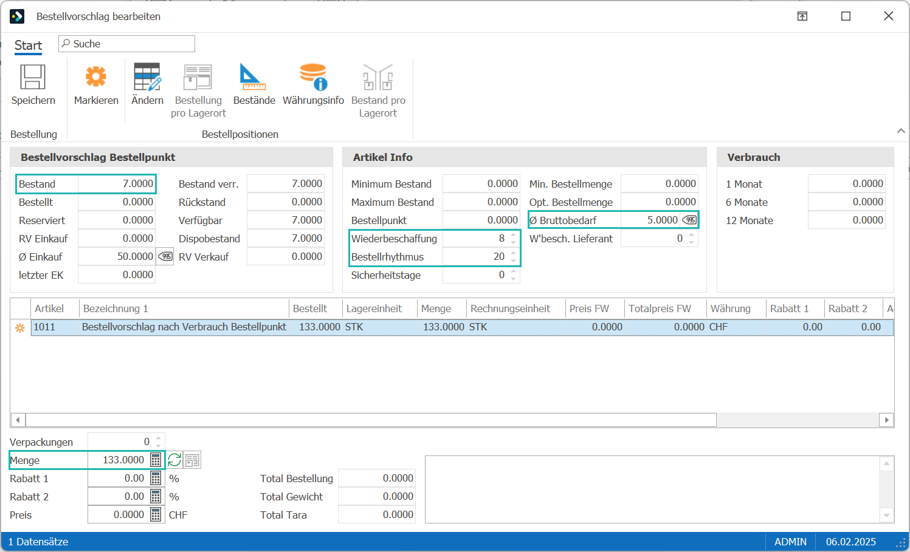Open Währungsinfo currency info
The width and height of the screenshot is (910, 552).
[x=313, y=77]
